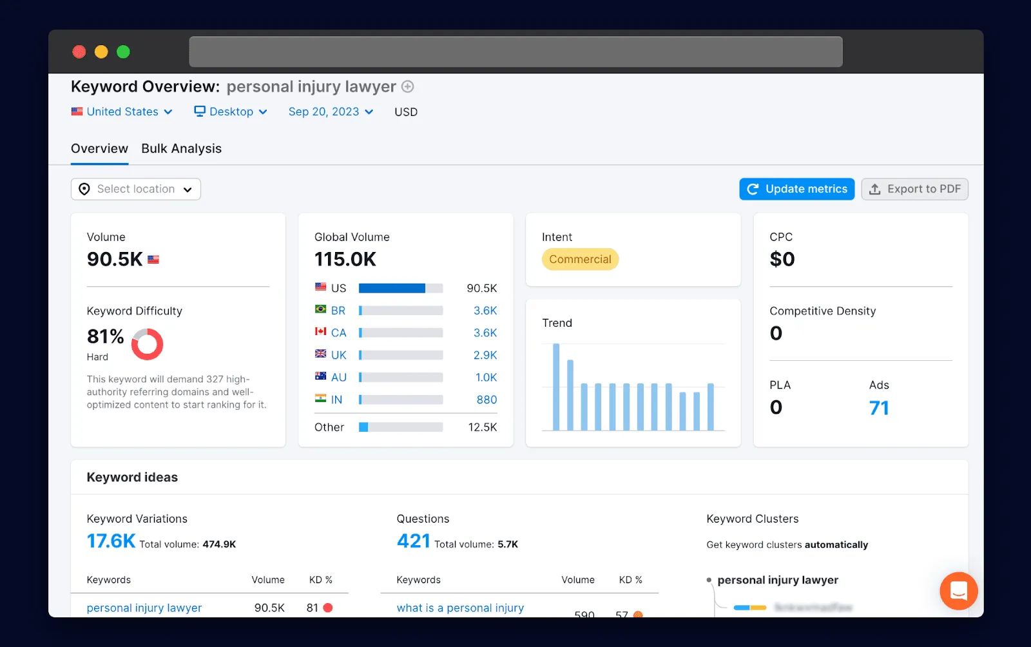Click the browser address bar
This screenshot has width=1031, height=647.
(515, 52)
